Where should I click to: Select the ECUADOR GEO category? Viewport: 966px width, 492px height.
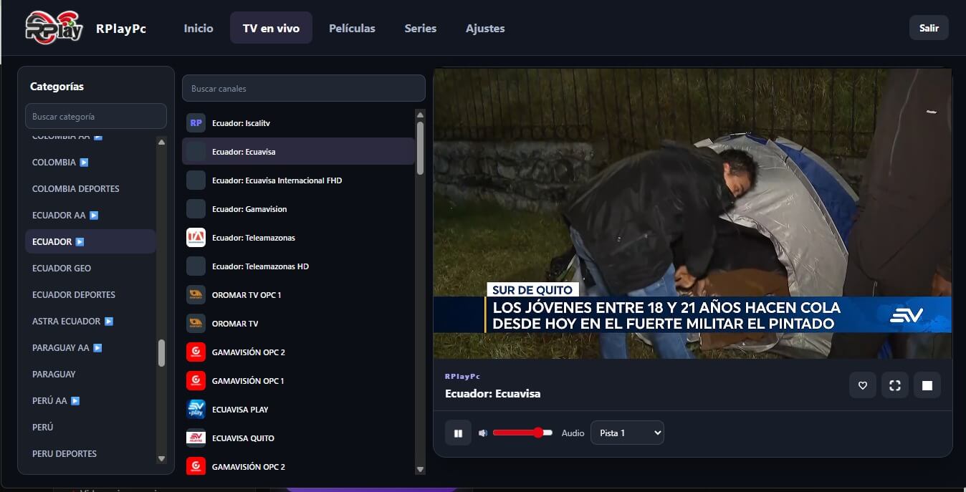[x=90, y=269]
